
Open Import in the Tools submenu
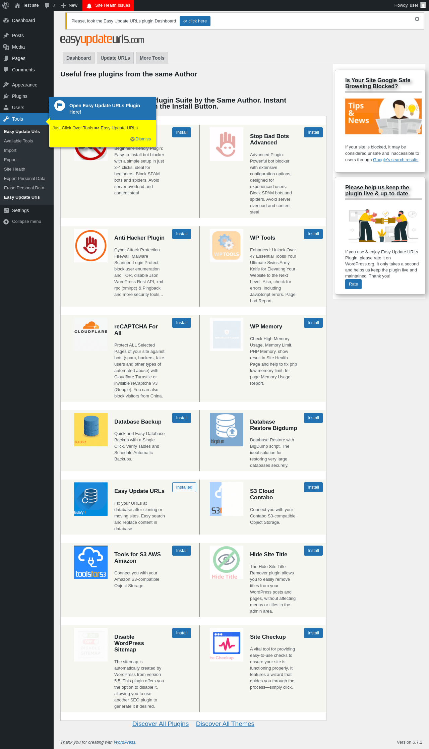point(10,150)
